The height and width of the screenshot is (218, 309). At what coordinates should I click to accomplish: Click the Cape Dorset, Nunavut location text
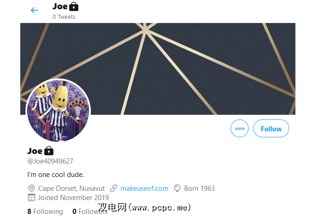[x=71, y=189]
